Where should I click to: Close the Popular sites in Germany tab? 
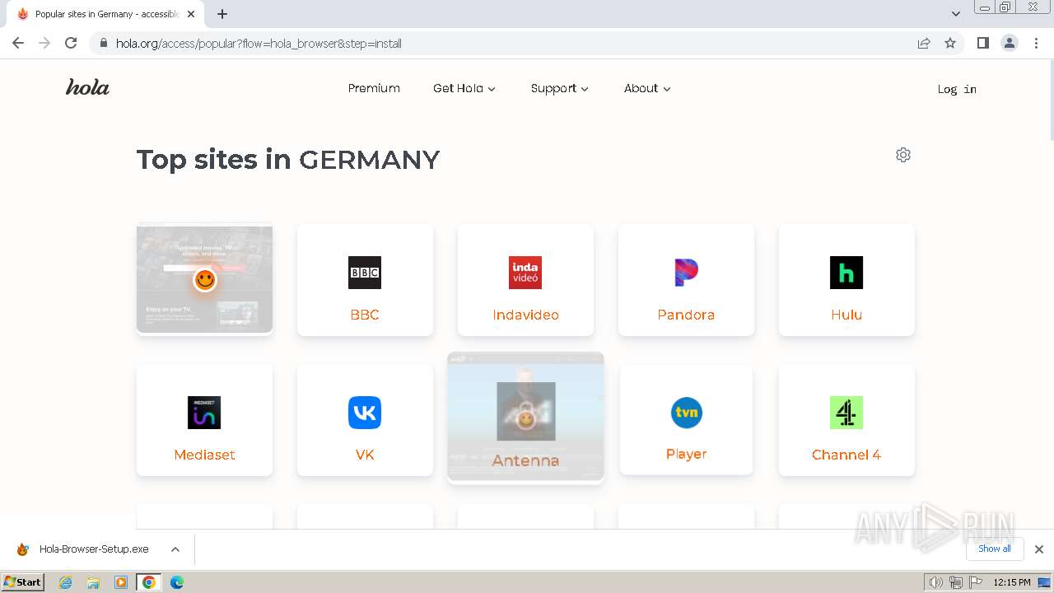point(191,14)
